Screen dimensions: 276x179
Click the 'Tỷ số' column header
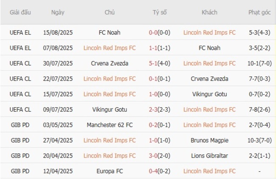pyautogui.click(x=160, y=12)
